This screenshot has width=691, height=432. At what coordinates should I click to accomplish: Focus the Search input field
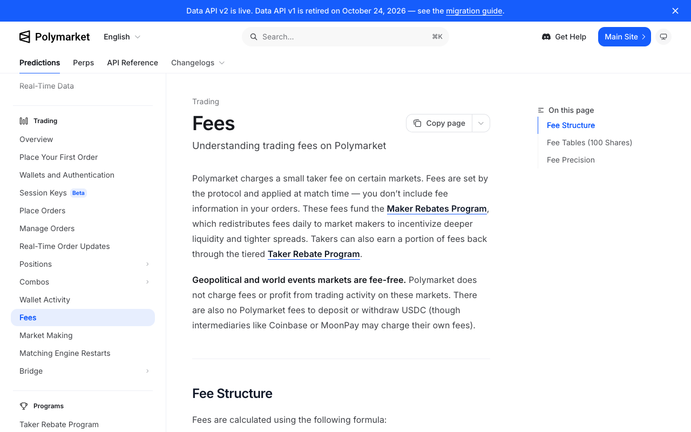345,37
